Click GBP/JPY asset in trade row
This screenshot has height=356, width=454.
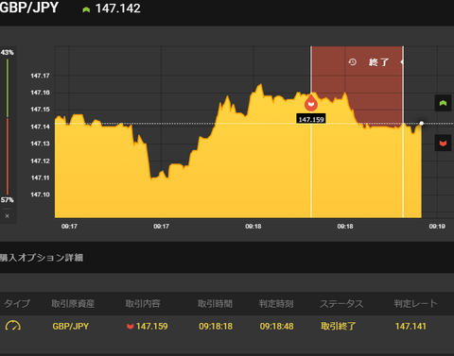click(x=71, y=326)
